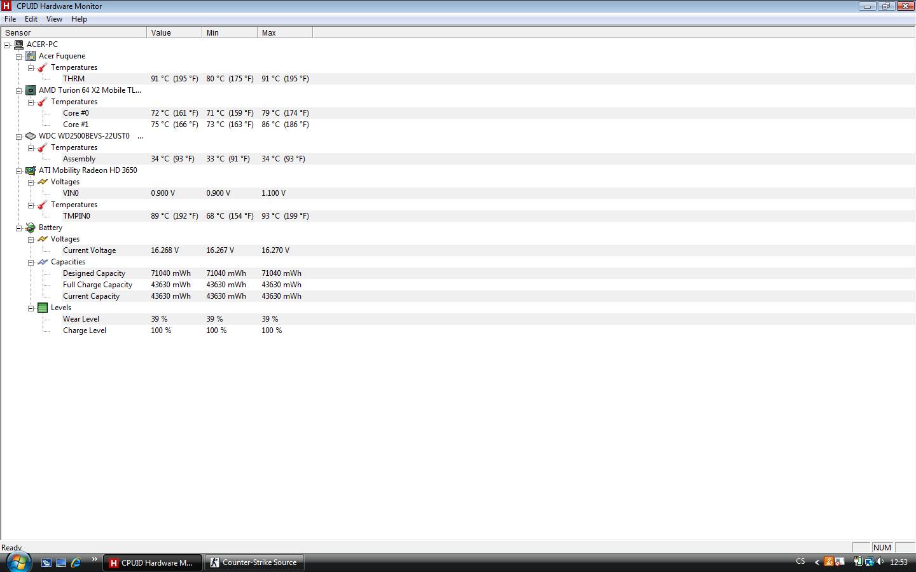Collapse Temperatures under Acer Fuquene
The image size is (916, 572).
(x=31, y=68)
